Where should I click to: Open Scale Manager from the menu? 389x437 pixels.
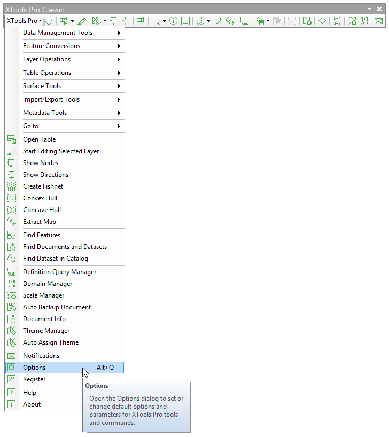point(65,295)
